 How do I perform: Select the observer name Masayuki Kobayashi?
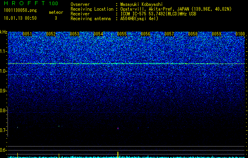[142, 5]
